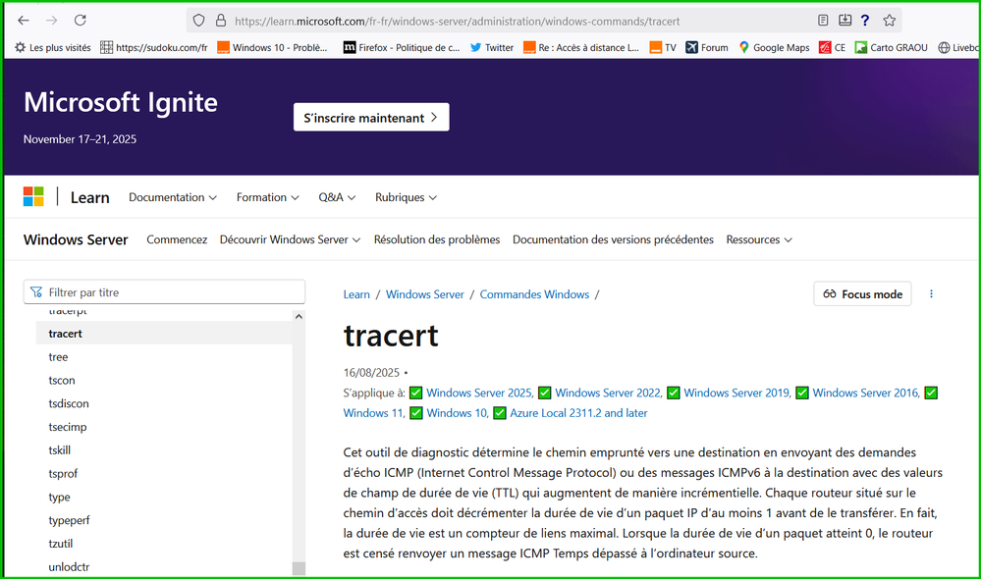This screenshot has width=981, height=579.
Task: Open the Windows Server 2025 link
Action: (x=479, y=393)
